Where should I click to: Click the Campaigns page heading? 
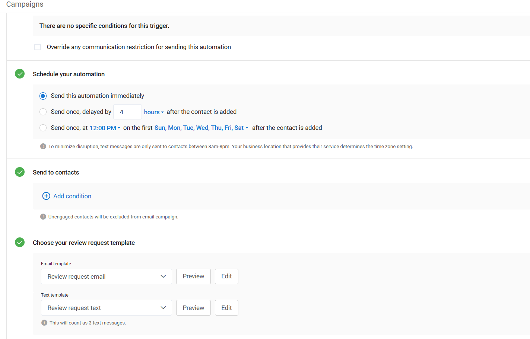(x=25, y=4)
